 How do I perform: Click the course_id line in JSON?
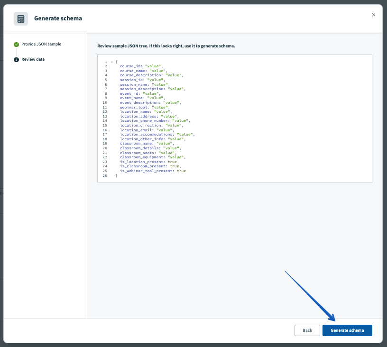pyautogui.click(x=141, y=66)
